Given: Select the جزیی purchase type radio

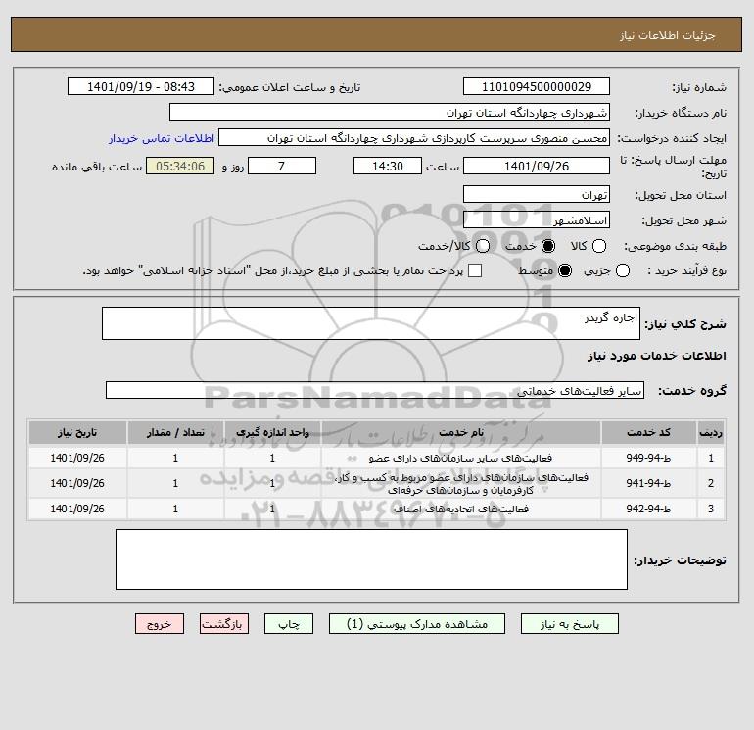Looking at the screenshot, I should click(622, 270).
